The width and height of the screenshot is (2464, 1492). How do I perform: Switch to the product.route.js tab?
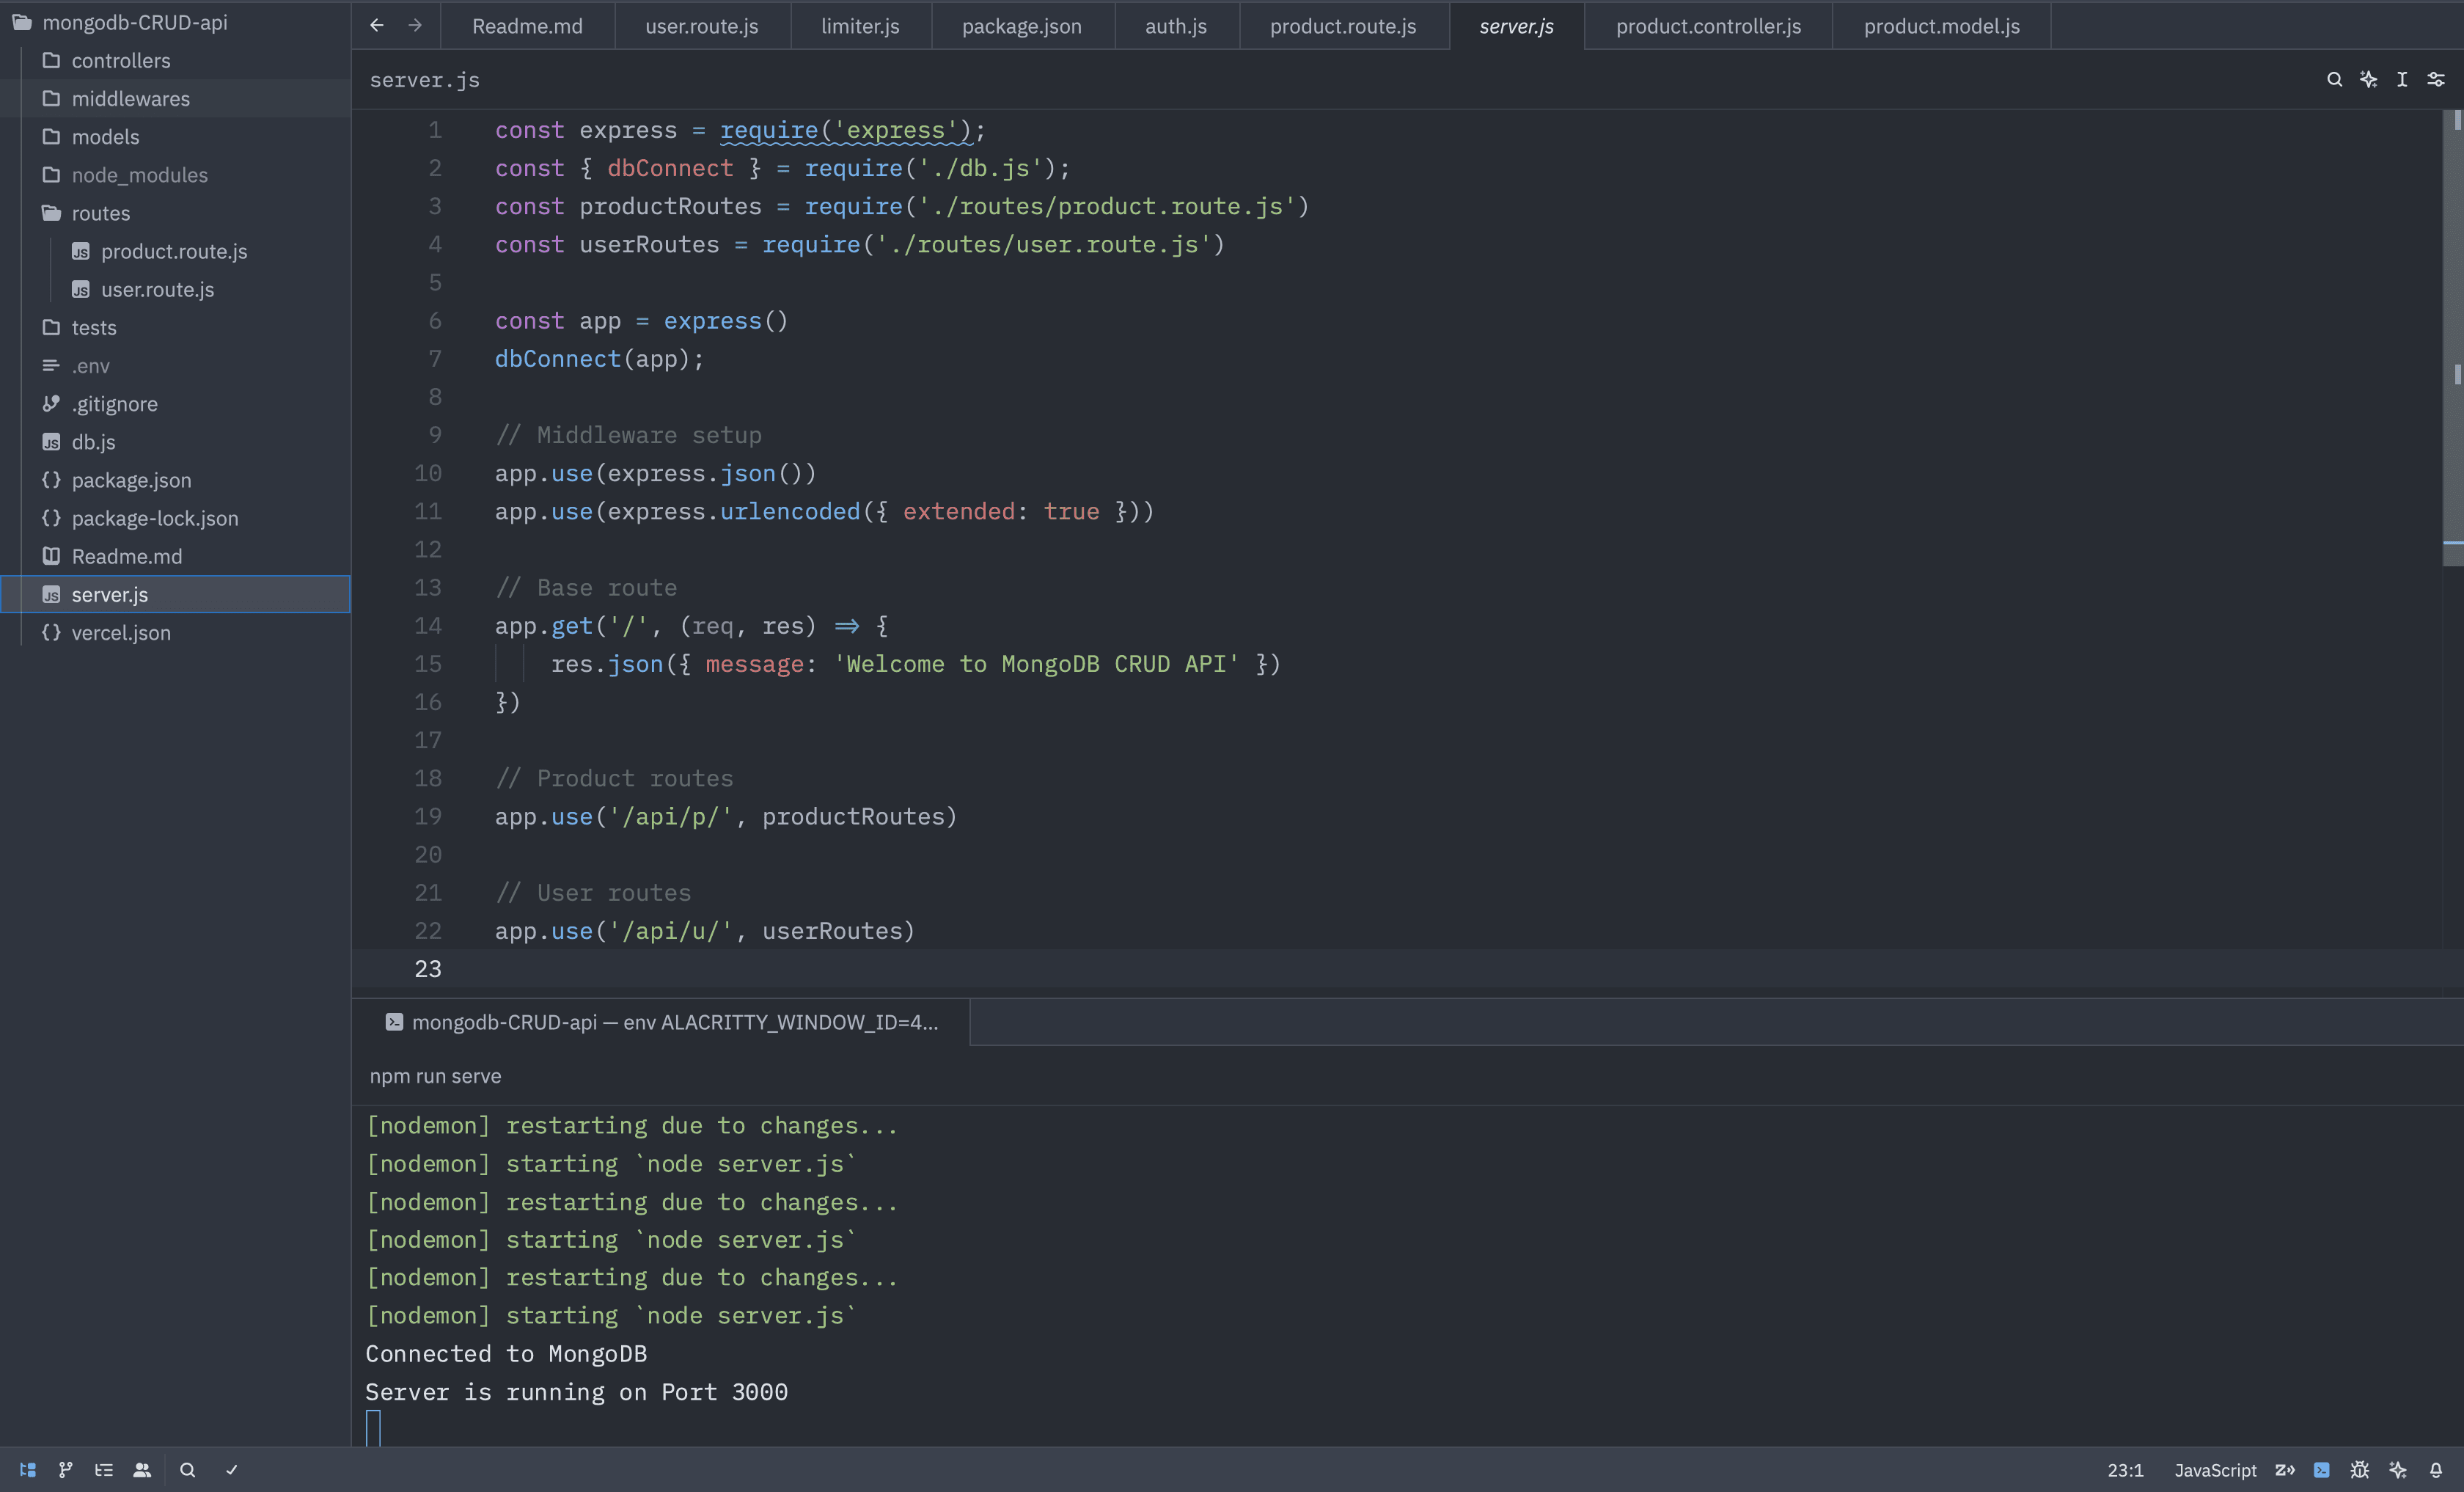[1343, 26]
